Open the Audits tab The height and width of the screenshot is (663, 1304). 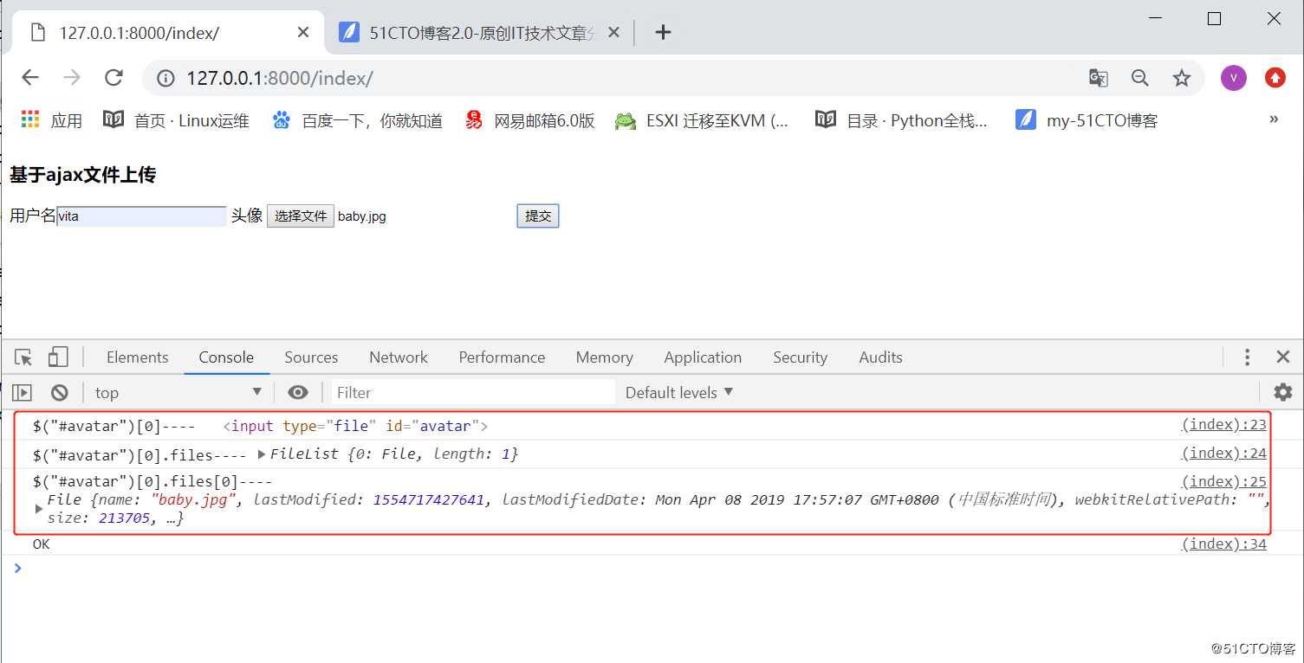(x=880, y=357)
